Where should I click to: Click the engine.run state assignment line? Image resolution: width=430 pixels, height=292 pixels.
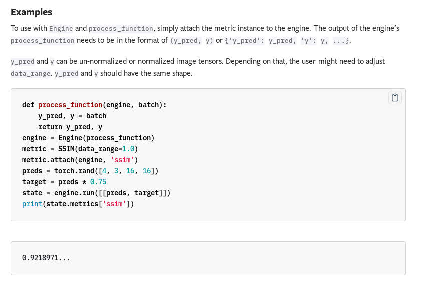(96, 193)
